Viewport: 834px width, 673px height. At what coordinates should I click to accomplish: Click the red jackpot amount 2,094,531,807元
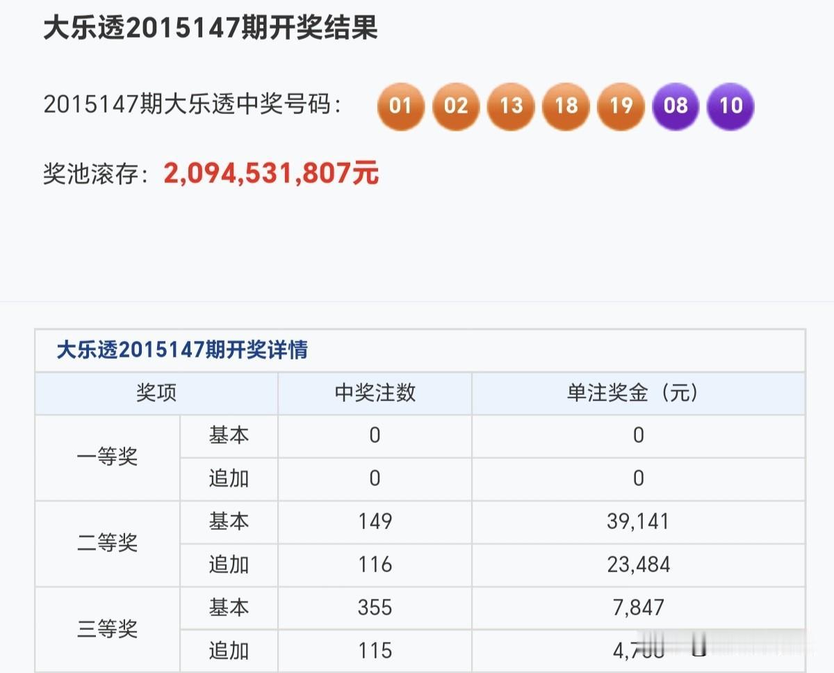(270, 173)
